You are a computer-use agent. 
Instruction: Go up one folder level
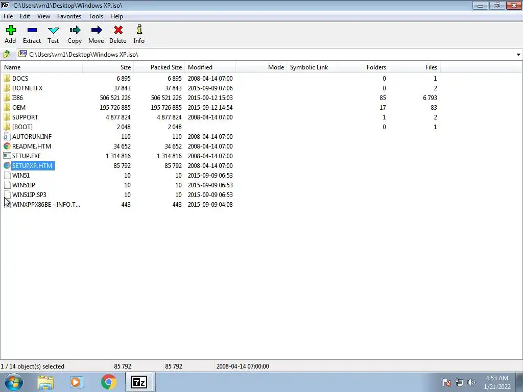(x=7, y=54)
